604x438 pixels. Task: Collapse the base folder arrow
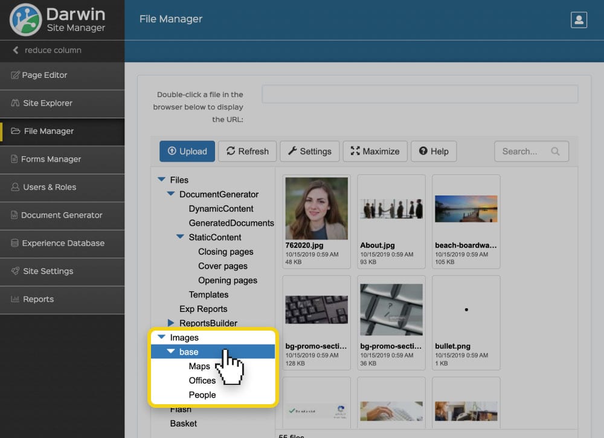coord(171,351)
